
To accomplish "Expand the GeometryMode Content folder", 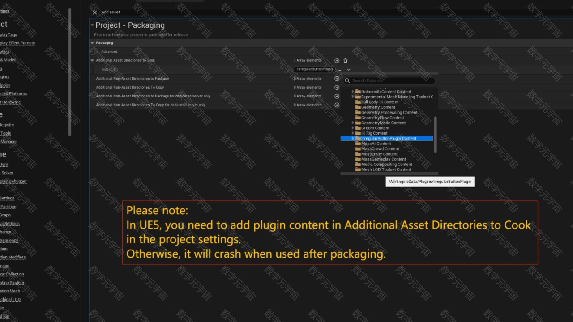I will (x=353, y=123).
